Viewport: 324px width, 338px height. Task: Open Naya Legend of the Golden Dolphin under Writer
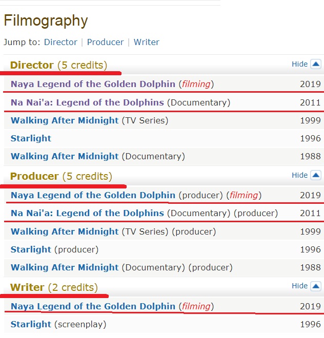click(93, 306)
